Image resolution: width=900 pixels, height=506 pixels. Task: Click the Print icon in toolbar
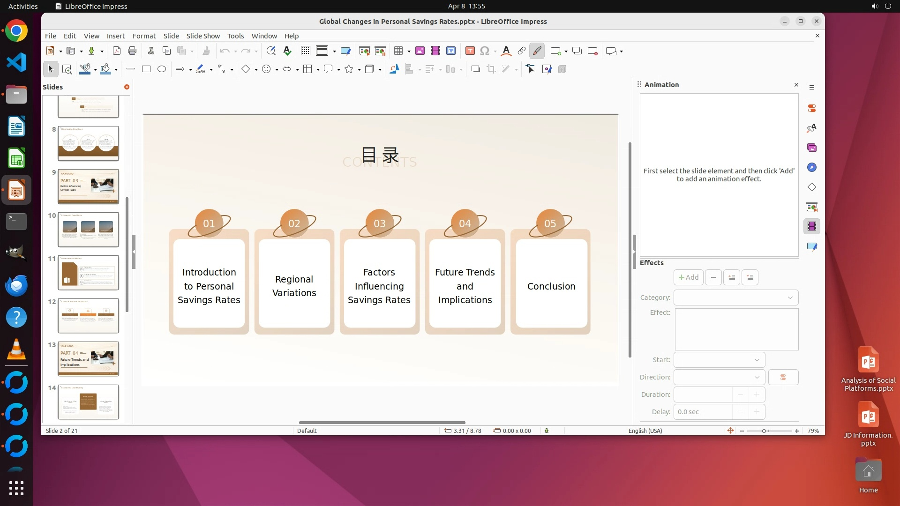coord(132,51)
